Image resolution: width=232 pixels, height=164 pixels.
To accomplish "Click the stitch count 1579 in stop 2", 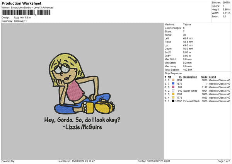I will pos(179,84).
